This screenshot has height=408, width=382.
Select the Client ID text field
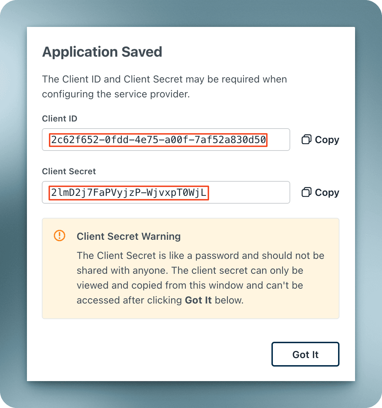(166, 139)
